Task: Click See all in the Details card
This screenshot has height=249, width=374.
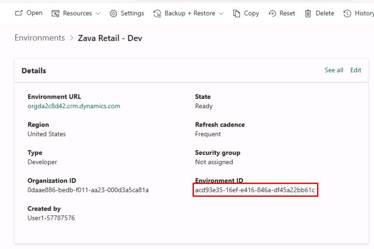Action: [334, 70]
